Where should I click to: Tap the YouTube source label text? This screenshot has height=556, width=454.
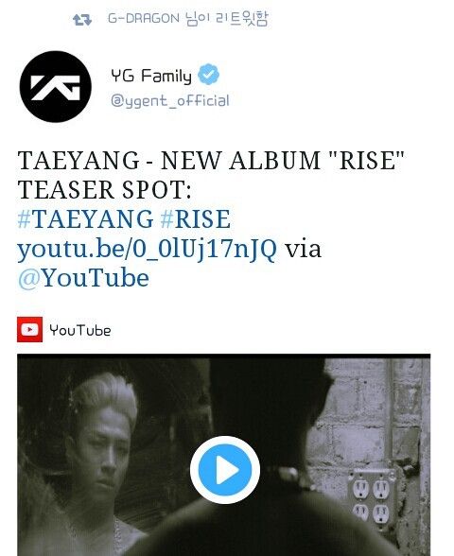click(80, 331)
